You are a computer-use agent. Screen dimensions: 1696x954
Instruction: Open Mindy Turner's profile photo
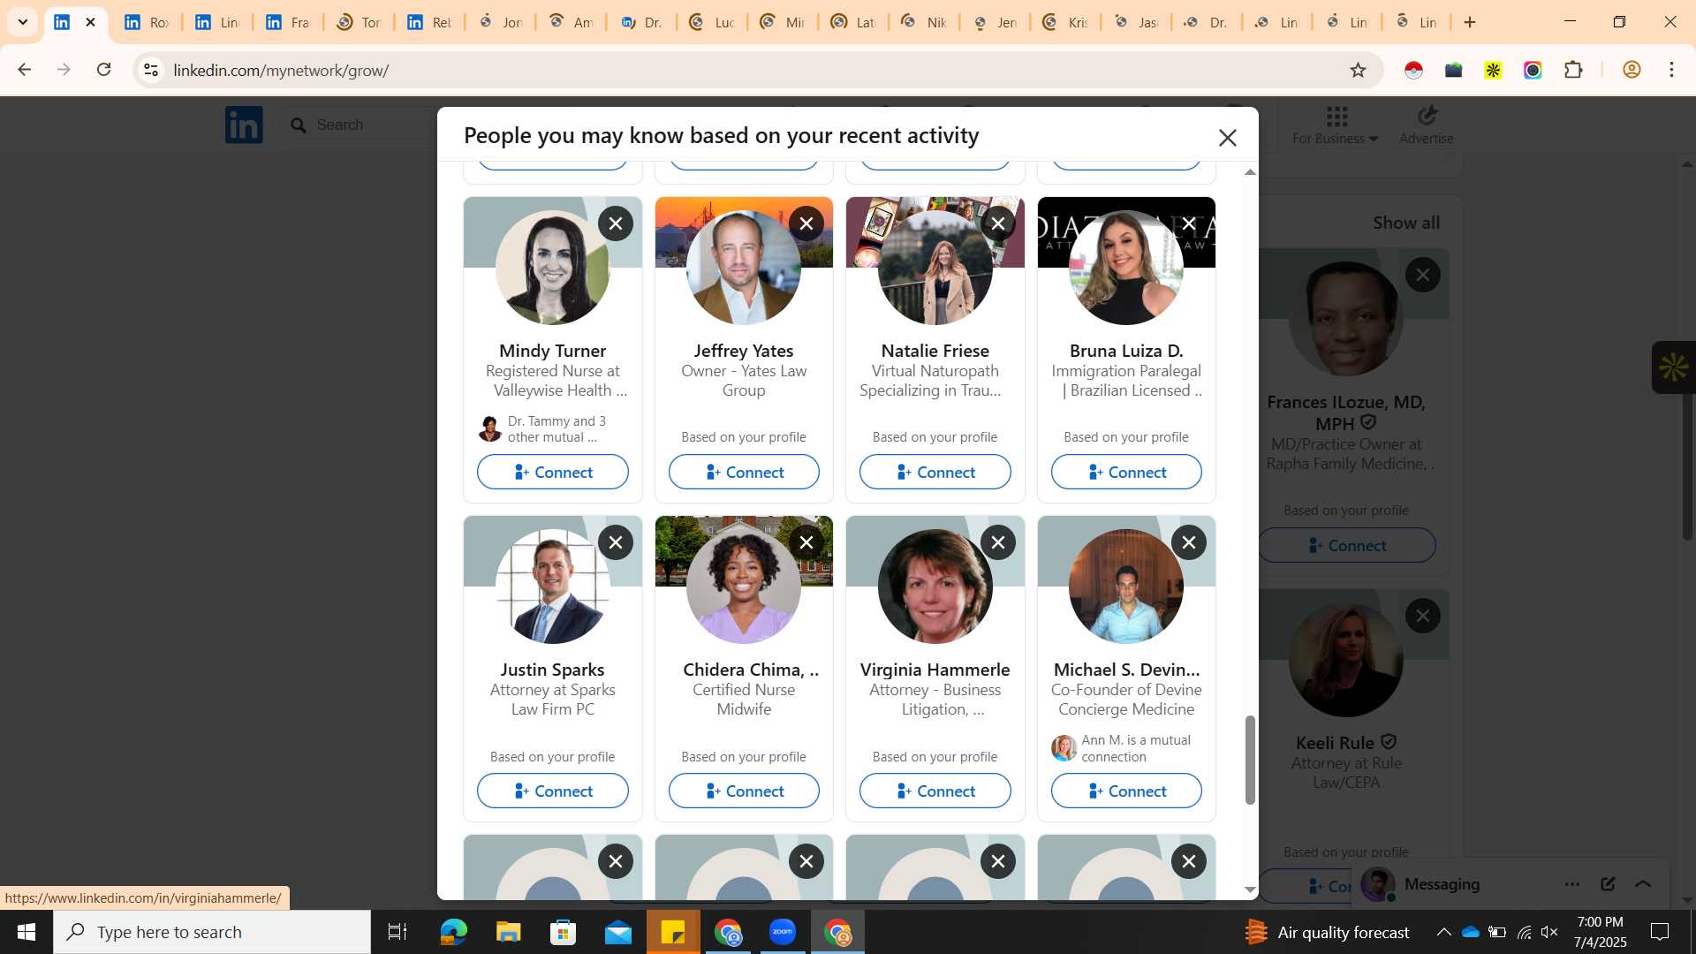(x=553, y=268)
